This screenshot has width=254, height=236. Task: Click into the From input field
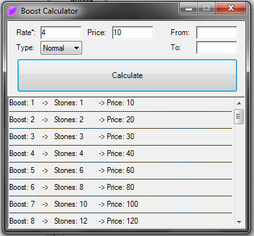[216, 33]
